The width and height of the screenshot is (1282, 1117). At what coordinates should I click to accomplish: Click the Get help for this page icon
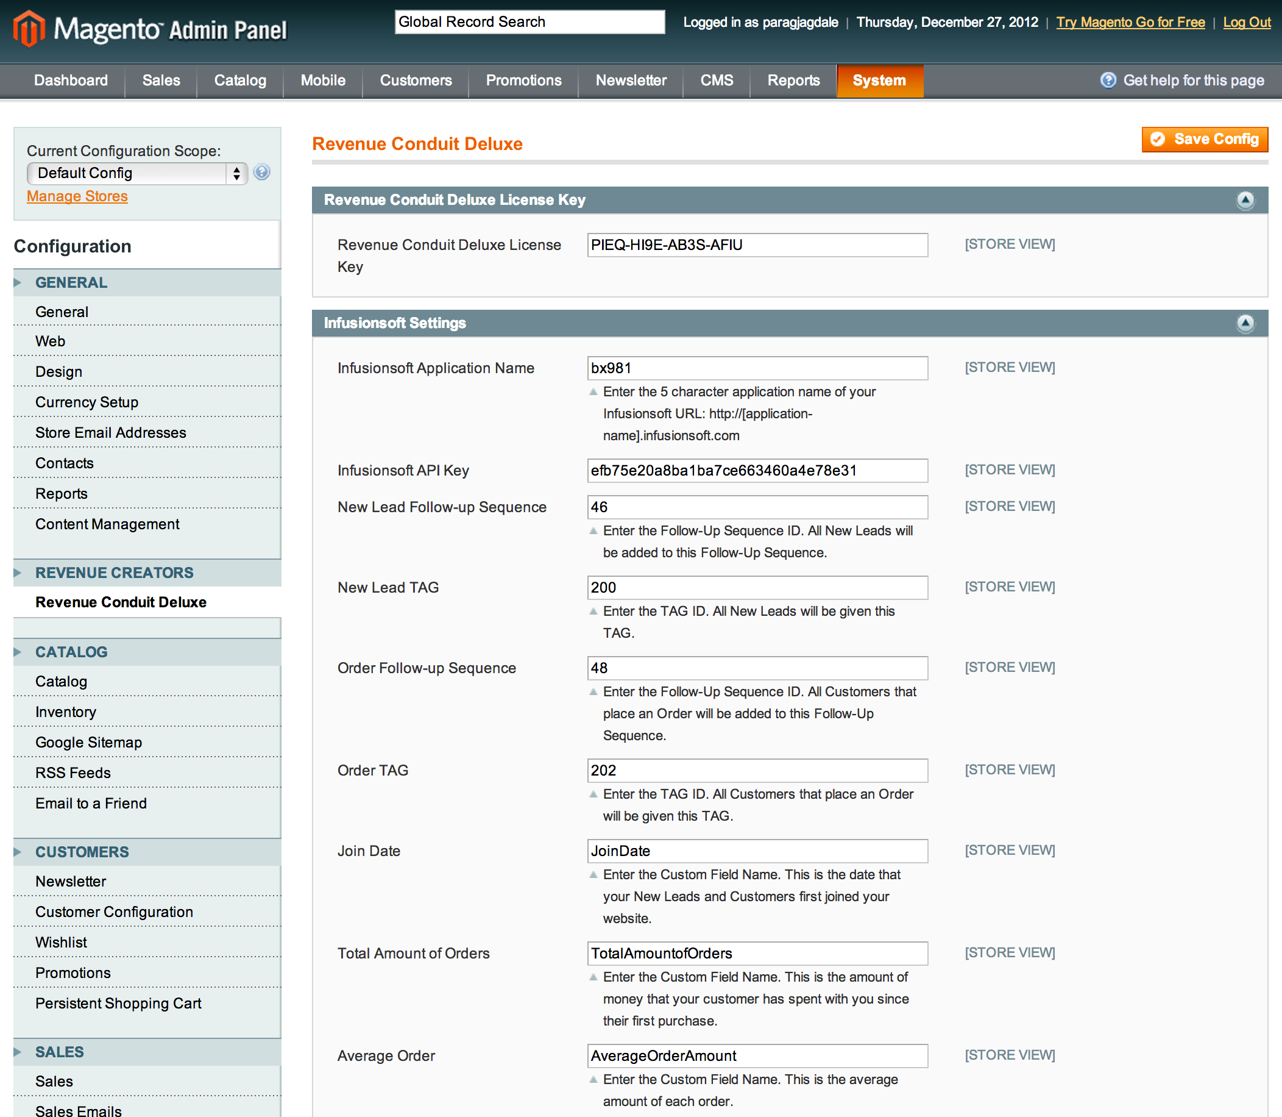(1109, 80)
